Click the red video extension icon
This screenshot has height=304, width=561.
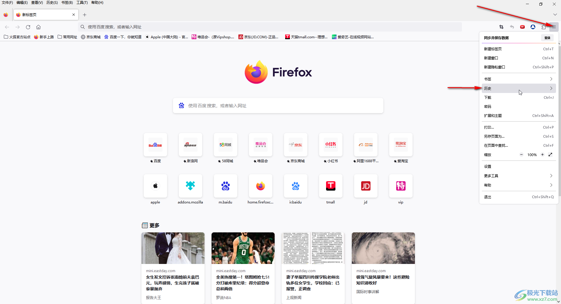coord(522,27)
